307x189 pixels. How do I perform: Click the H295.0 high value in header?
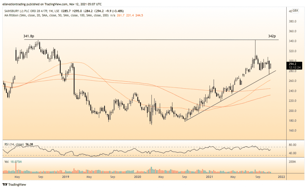pyautogui.click(x=77, y=11)
